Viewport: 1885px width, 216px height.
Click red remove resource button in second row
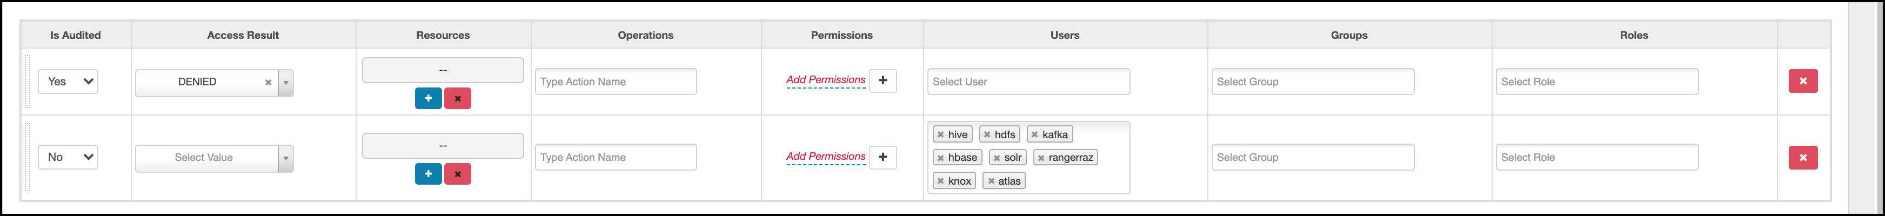[x=457, y=173]
